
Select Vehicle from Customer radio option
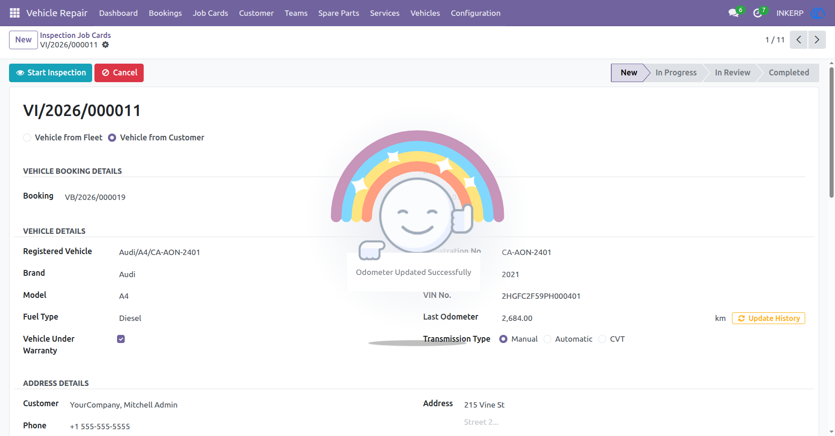pos(112,138)
